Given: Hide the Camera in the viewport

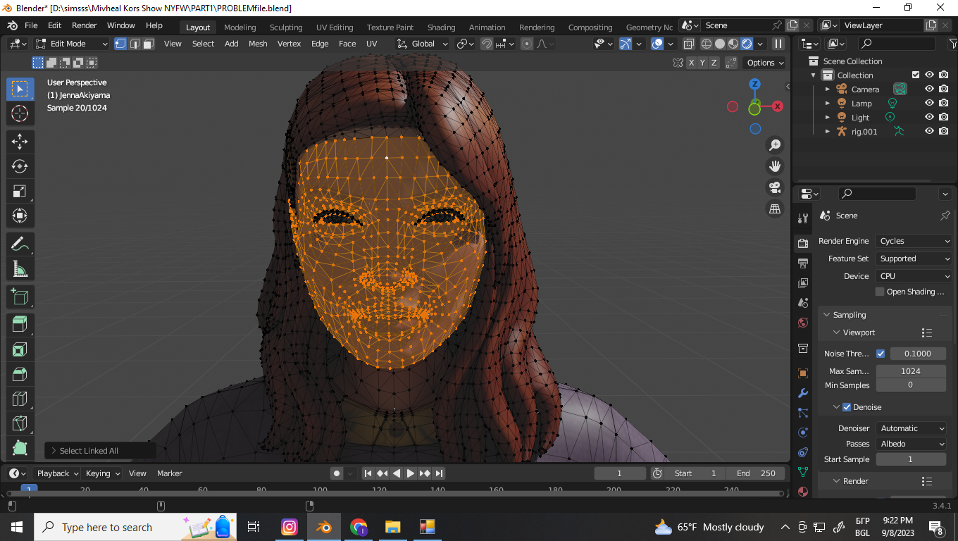Looking at the screenshot, I should click(929, 89).
